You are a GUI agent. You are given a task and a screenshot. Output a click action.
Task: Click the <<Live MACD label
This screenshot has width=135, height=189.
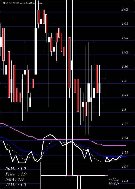(x=114, y=182)
